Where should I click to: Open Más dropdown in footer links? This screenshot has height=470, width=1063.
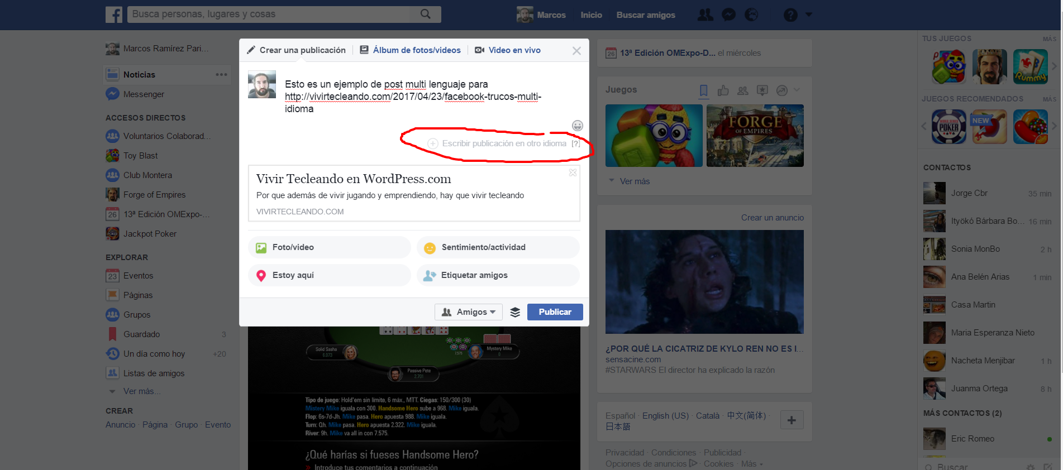point(751,464)
